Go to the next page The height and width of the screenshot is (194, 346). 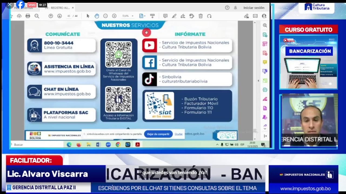(x=59, y=16)
